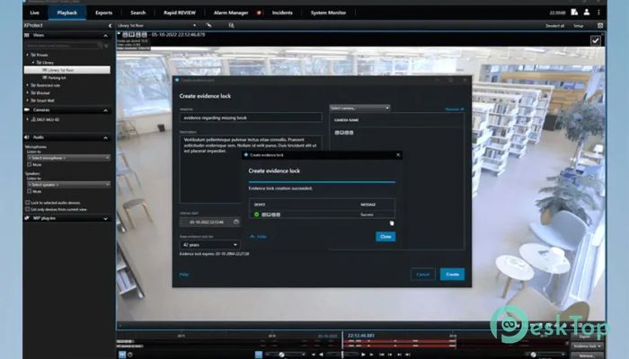Click the Play reverse button

click(x=321, y=355)
